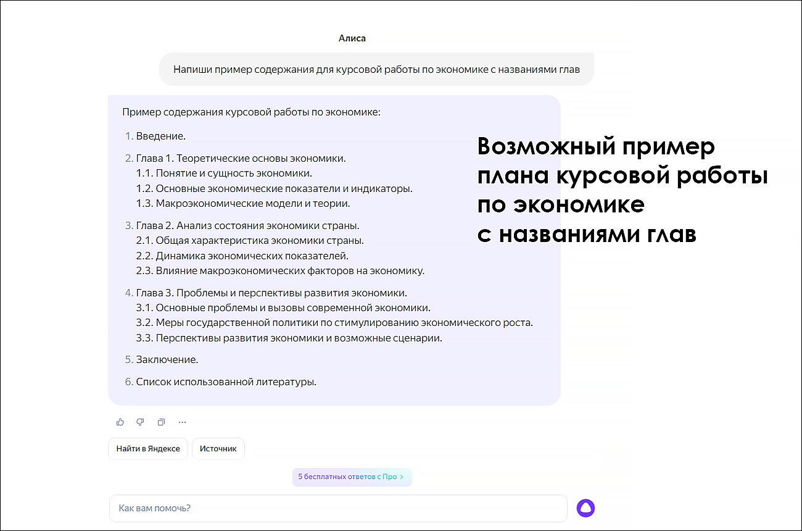Viewport: 802px width, 531px height.
Task: Select 'Глава 3. Проблемы и перспективы развития экономики.'
Action: tap(271, 293)
